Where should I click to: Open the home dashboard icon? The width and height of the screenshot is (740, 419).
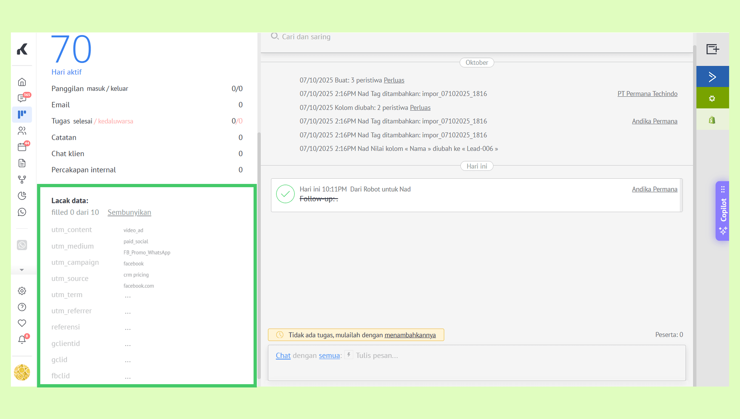pos(22,82)
